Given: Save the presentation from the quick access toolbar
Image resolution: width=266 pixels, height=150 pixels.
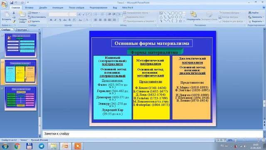Looking at the screenshot, I should (12, 2).
